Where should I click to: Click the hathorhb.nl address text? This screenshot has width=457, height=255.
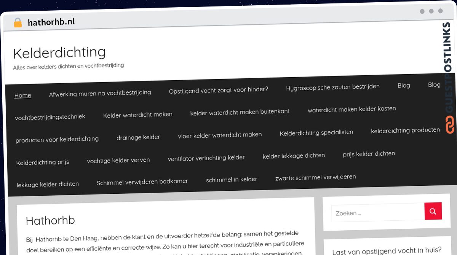point(51,22)
